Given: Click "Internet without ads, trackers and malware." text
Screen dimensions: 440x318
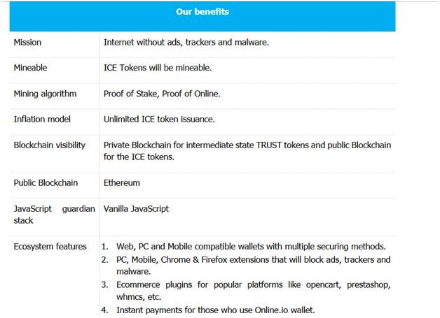Looking at the screenshot, I should pyautogui.click(x=186, y=42).
